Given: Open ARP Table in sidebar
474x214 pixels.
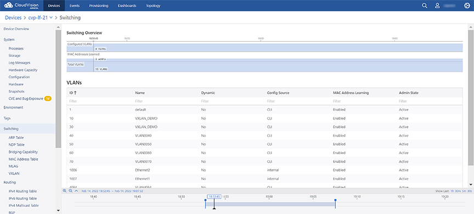Looking at the screenshot, I should 16,138.
